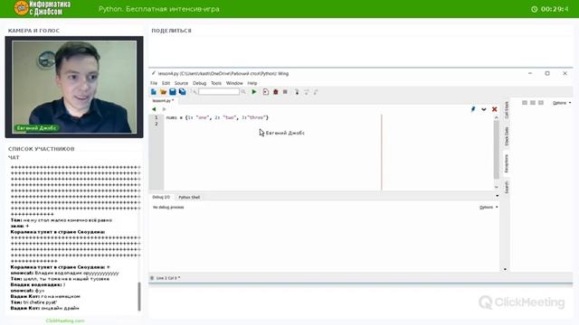
Task: Go back with the green left arrow
Action: click(154, 109)
